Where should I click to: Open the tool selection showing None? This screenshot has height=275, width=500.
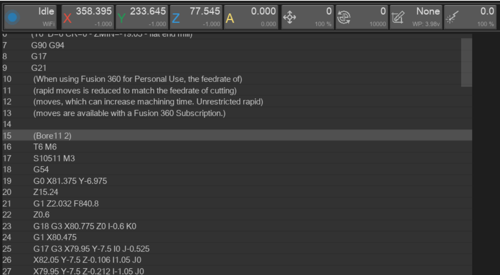click(x=427, y=12)
